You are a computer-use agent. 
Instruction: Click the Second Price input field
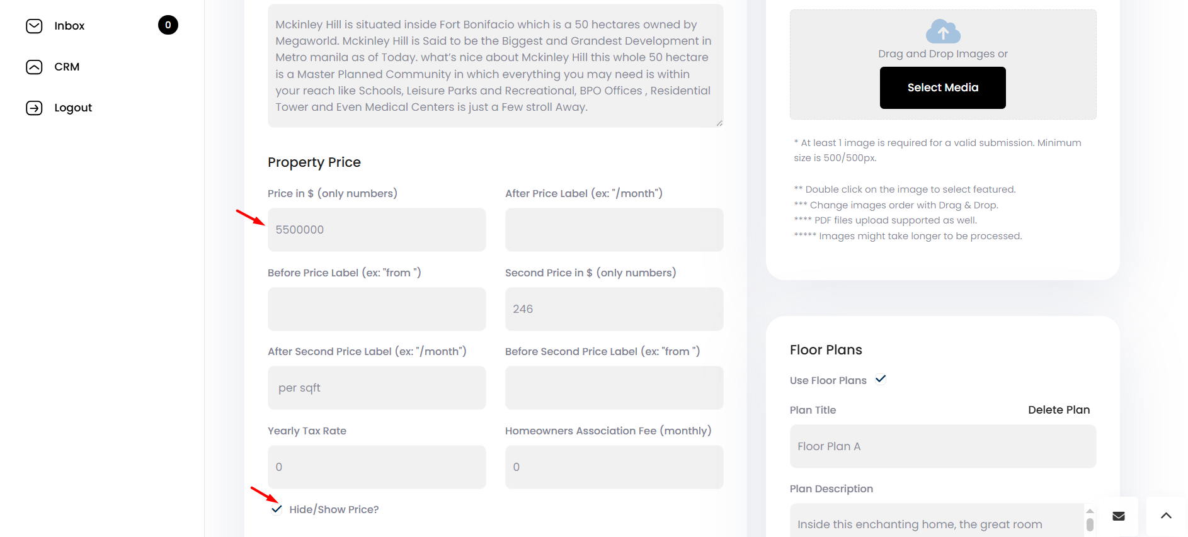(x=614, y=309)
